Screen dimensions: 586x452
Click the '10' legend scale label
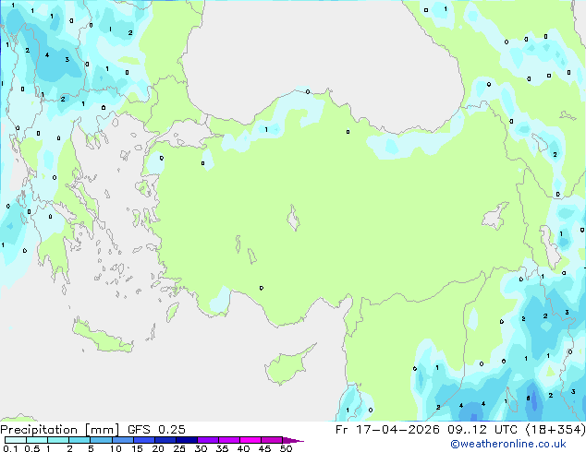coord(116,448)
